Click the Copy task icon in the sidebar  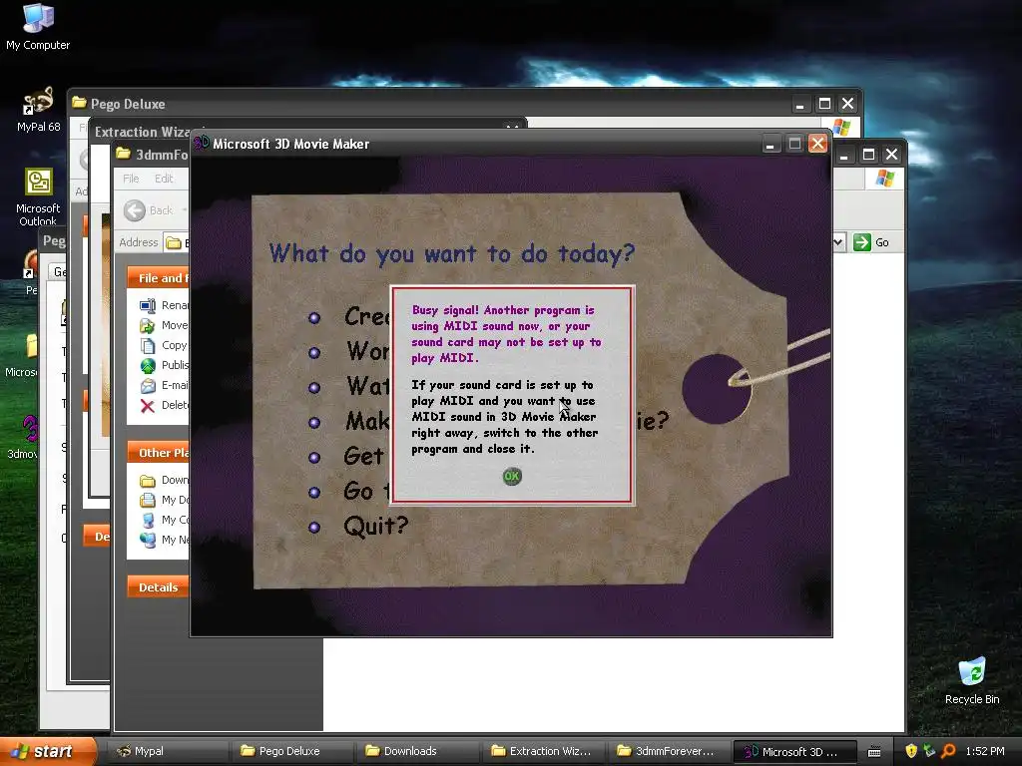click(x=148, y=346)
